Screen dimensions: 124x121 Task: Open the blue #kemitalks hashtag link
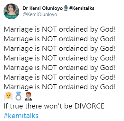[21, 116]
